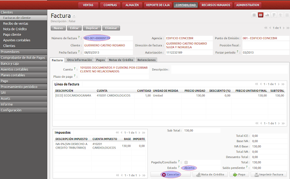Go to next record in the '1 de 1' pager
The width and height of the screenshot is (290, 179).
284,28
